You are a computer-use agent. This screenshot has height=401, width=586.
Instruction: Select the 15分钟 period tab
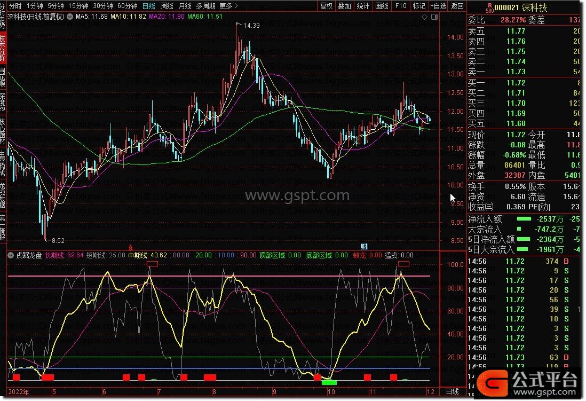78,6
